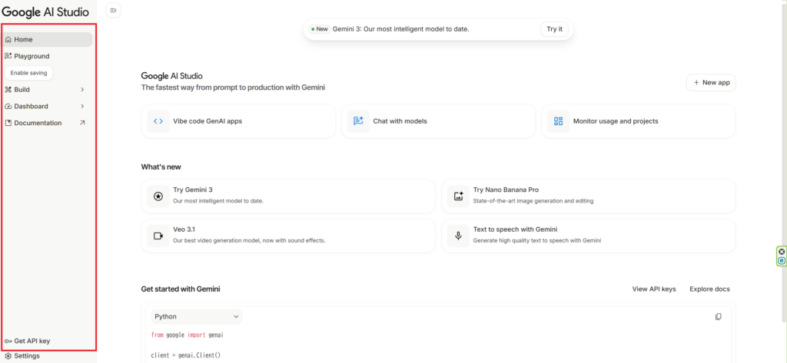
Task: Click the Try Nano Banana Pro image icon
Action: point(458,196)
